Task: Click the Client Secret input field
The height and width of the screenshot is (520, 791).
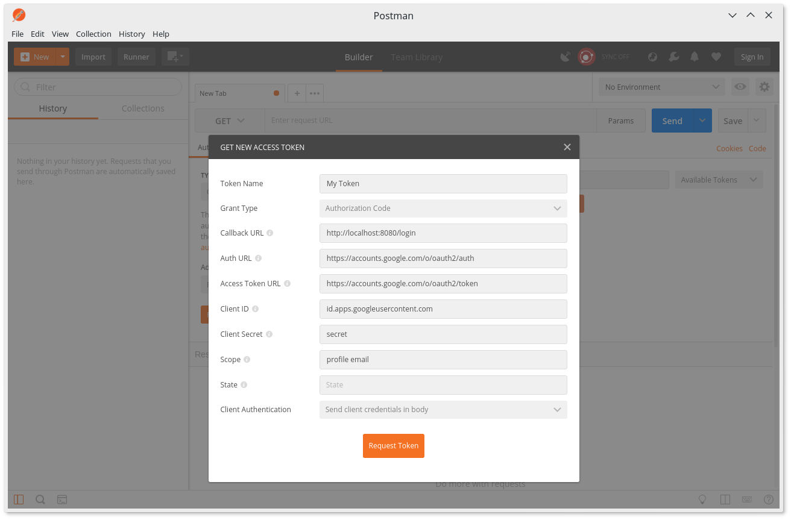Action: [443, 334]
